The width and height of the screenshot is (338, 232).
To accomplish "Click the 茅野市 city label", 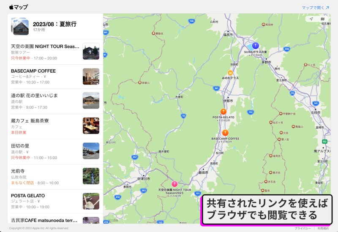I will click(x=267, y=62).
